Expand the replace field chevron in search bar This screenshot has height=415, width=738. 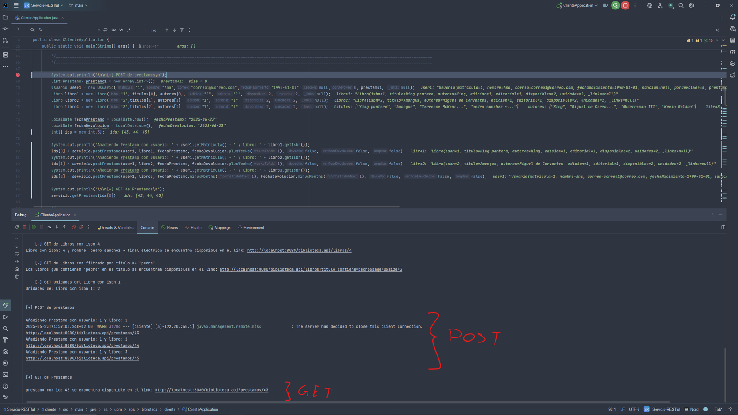tap(18, 29)
